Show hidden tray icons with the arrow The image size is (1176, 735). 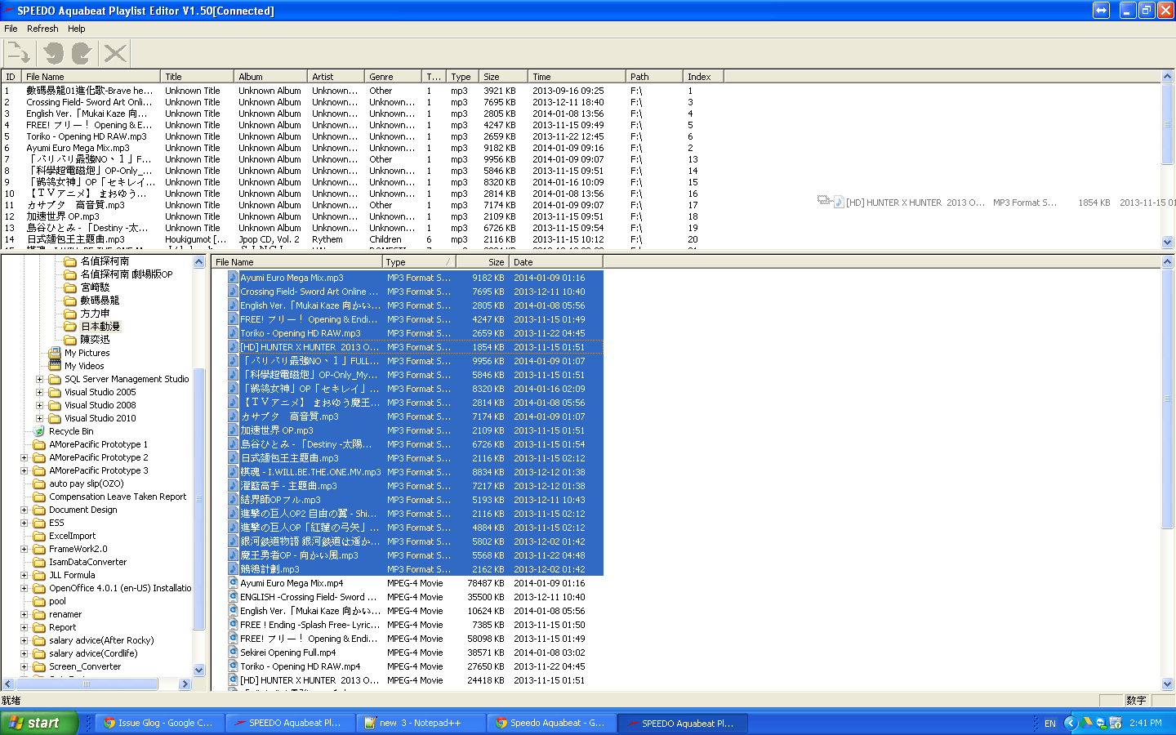pyautogui.click(x=1071, y=723)
